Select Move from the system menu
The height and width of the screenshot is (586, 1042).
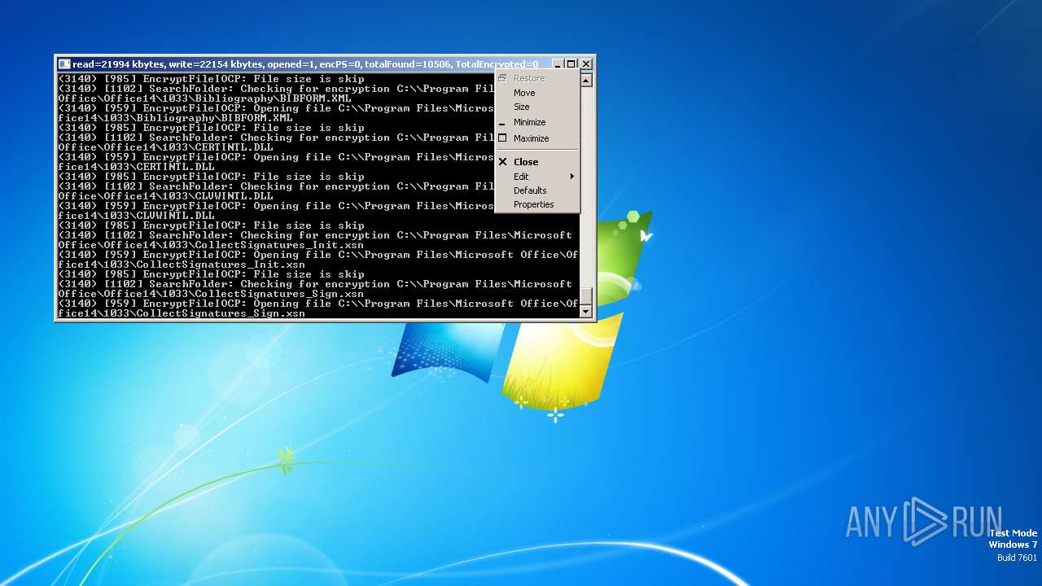537,93
